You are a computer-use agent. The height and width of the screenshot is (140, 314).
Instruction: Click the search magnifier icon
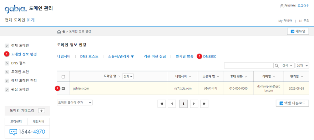click(x=276, y=66)
